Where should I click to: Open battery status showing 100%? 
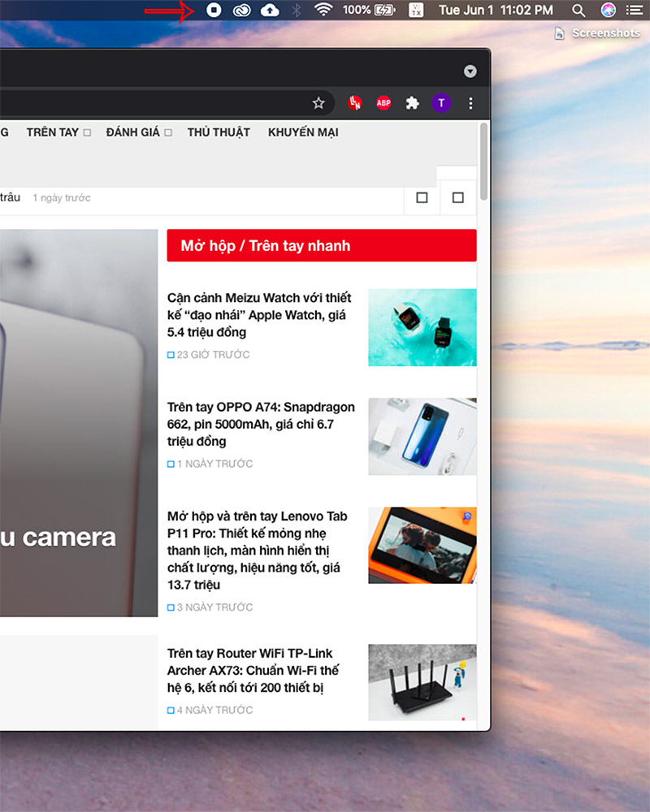coord(369,10)
